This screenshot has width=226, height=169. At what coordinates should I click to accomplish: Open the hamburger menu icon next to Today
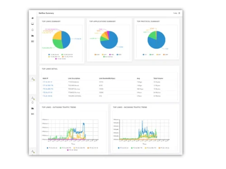click(179, 13)
